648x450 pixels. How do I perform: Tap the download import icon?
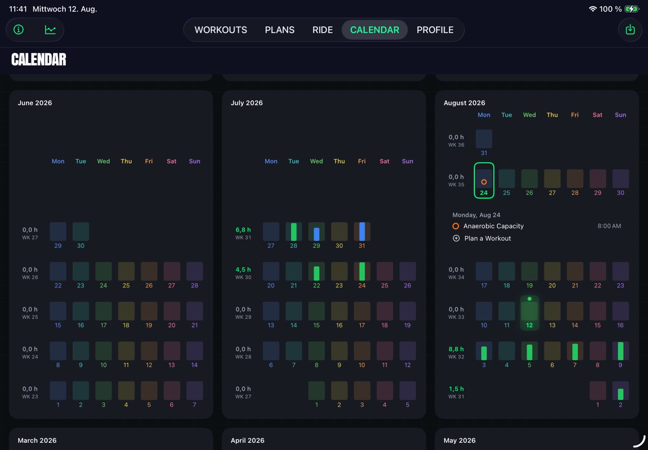(x=630, y=30)
